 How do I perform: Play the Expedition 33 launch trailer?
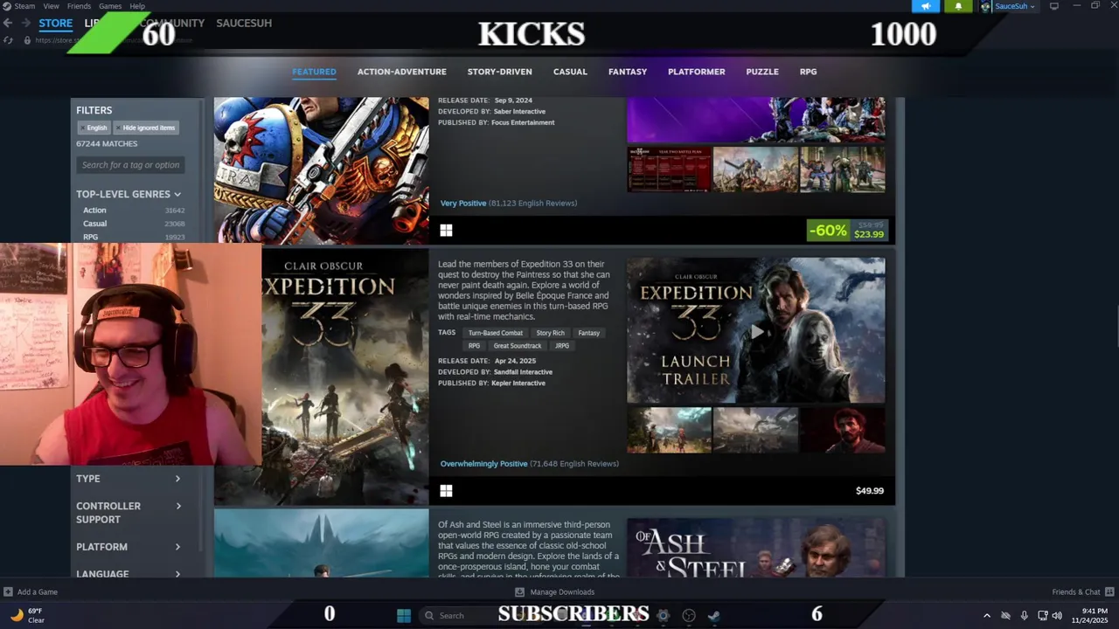tap(756, 331)
